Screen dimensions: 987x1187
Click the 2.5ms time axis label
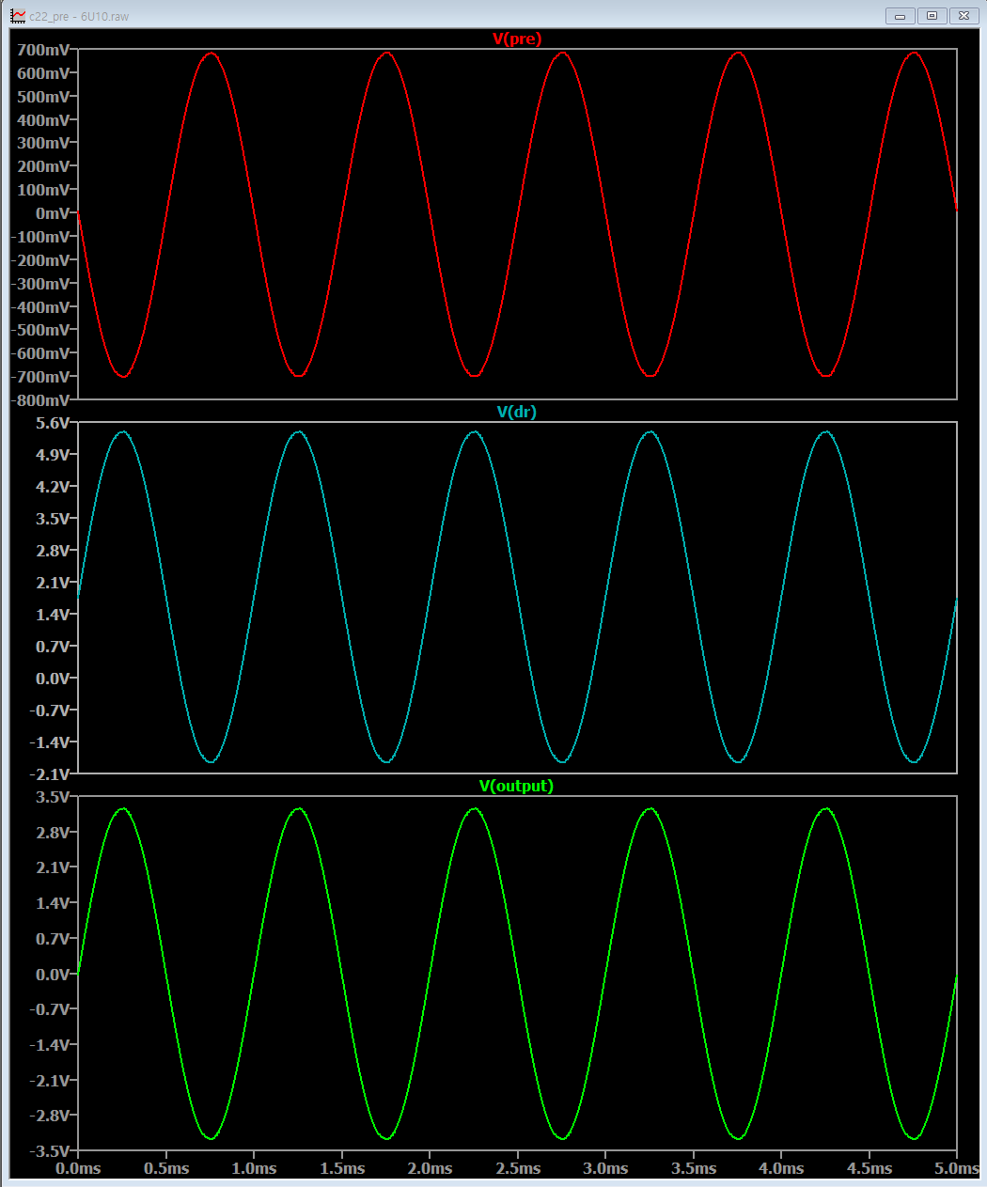point(518,1168)
